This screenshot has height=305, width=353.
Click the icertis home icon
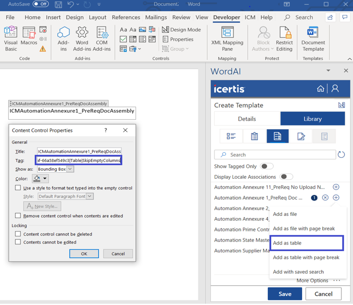point(320,89)
